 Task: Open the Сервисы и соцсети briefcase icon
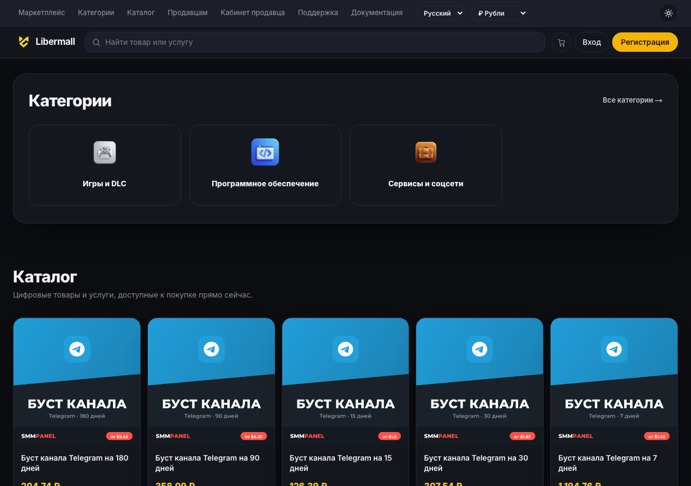tap(426, 152)
